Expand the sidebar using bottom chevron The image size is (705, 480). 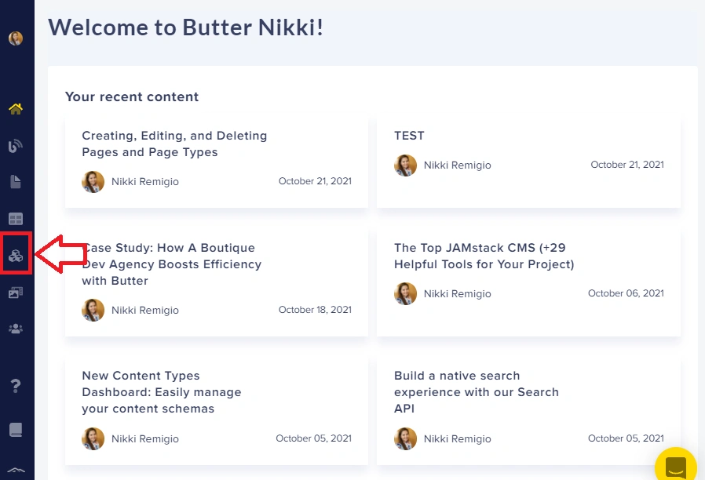[x=16, y=470]
